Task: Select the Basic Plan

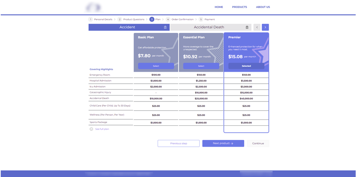Action: (156, 66)
